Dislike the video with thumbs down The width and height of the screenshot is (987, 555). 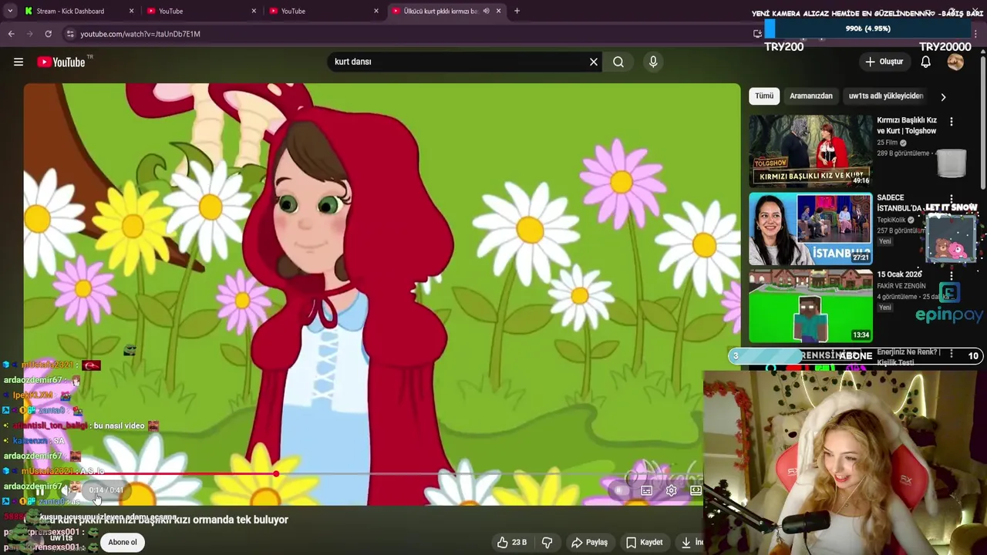547,542
